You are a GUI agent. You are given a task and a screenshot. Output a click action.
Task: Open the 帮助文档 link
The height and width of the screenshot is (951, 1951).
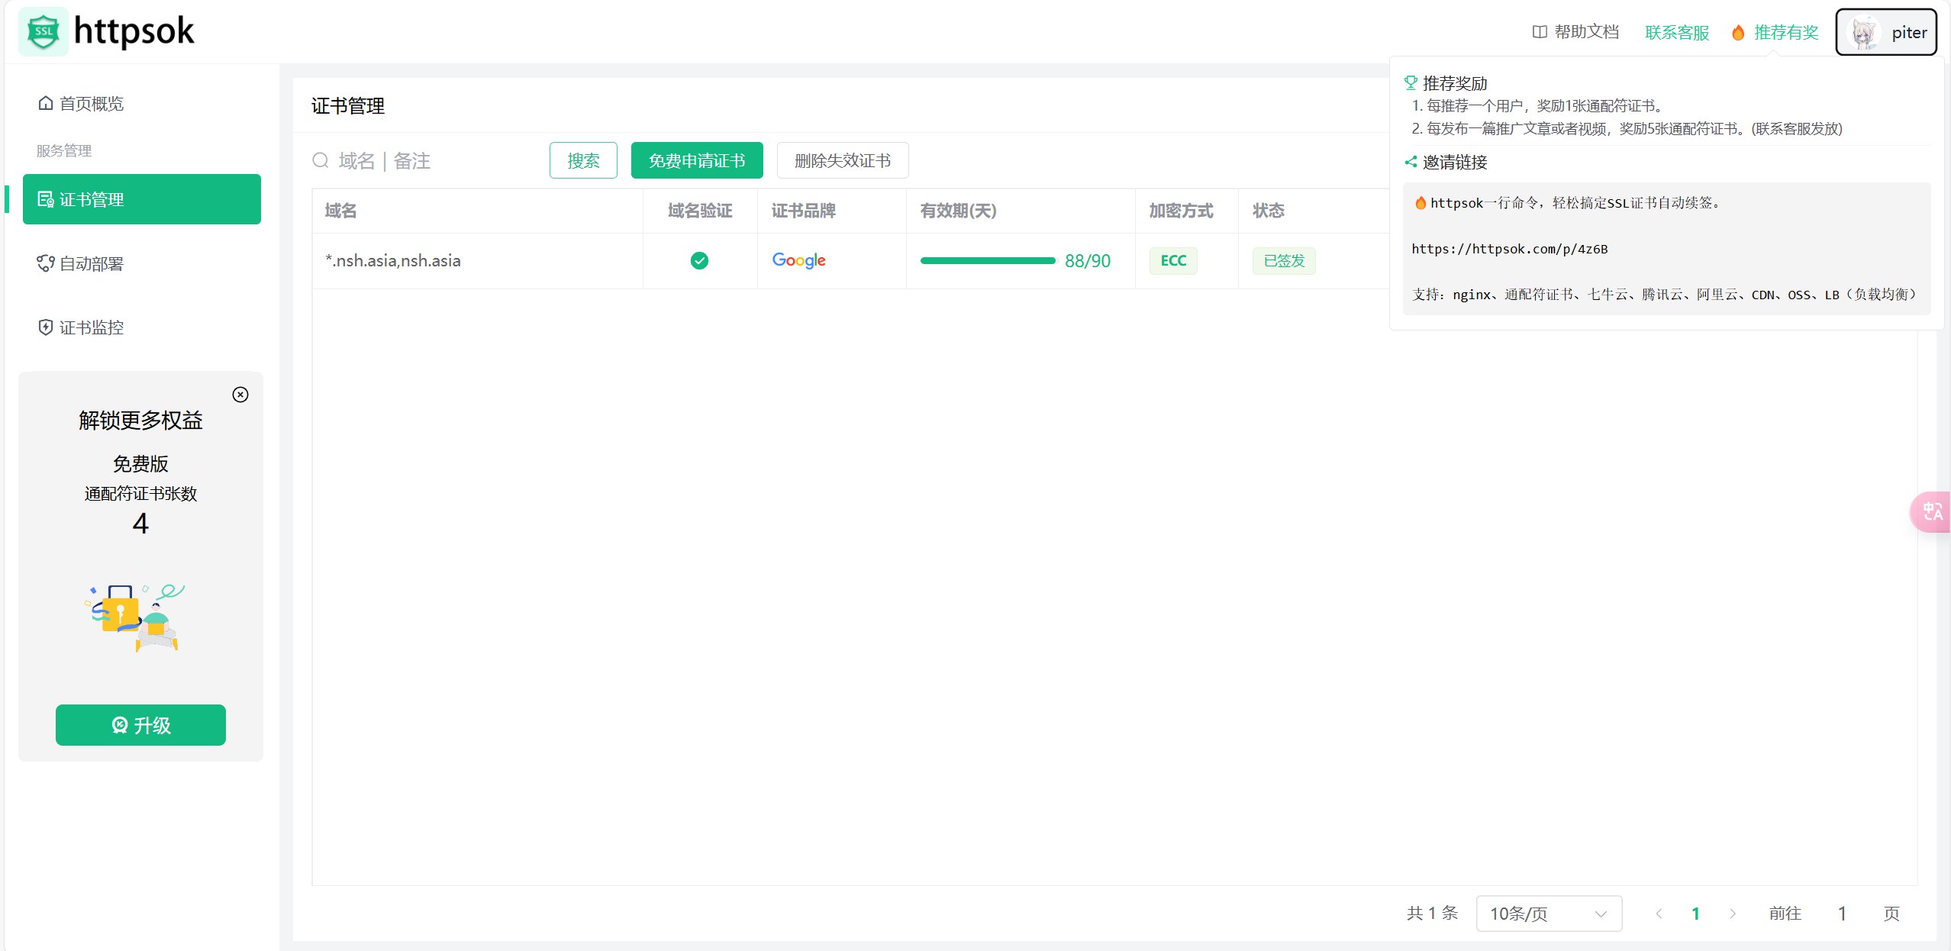1575,32
